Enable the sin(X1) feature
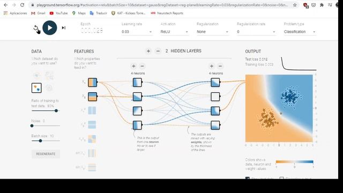 [x=92, y=153]
